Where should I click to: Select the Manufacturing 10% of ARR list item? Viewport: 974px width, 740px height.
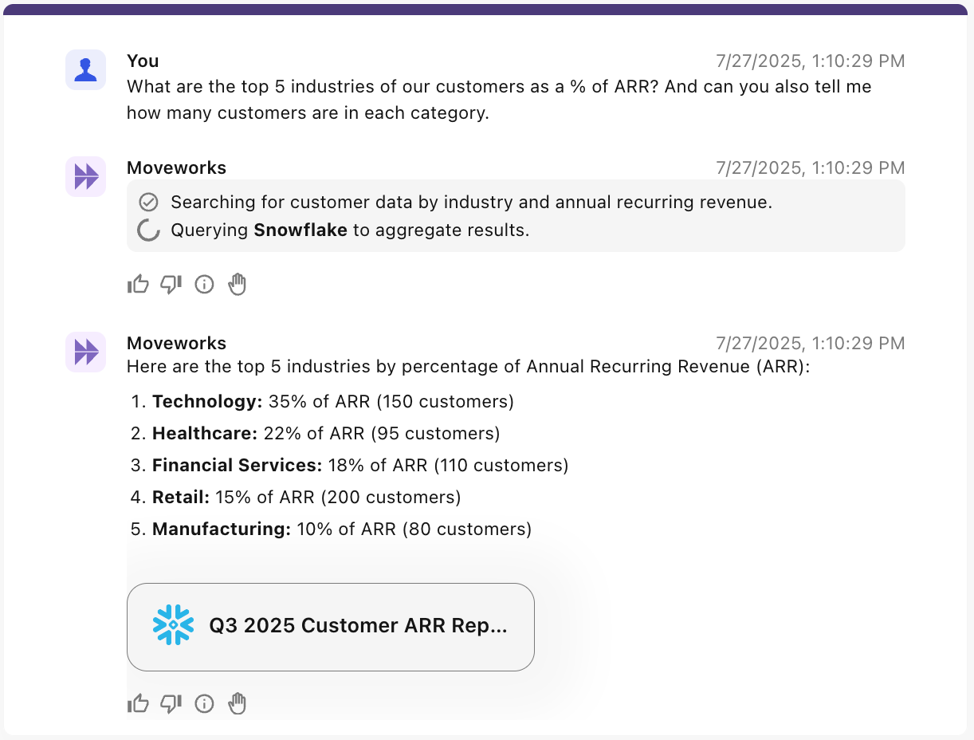click(341, 529)
